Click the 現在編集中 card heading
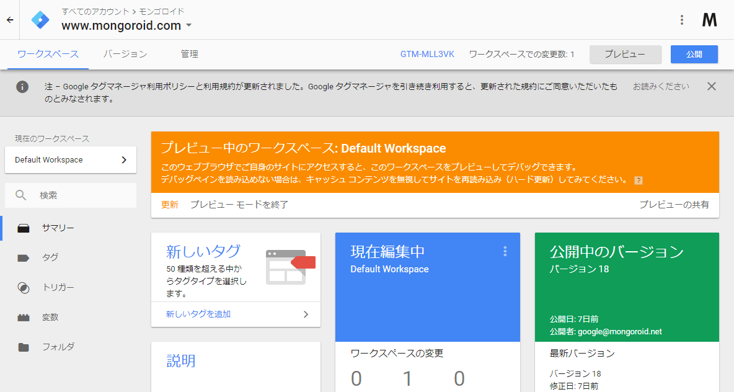This screenshot has height=392, width=734. 387,251
